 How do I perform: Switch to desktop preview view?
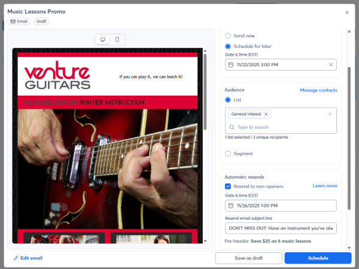tap(103, 39)
